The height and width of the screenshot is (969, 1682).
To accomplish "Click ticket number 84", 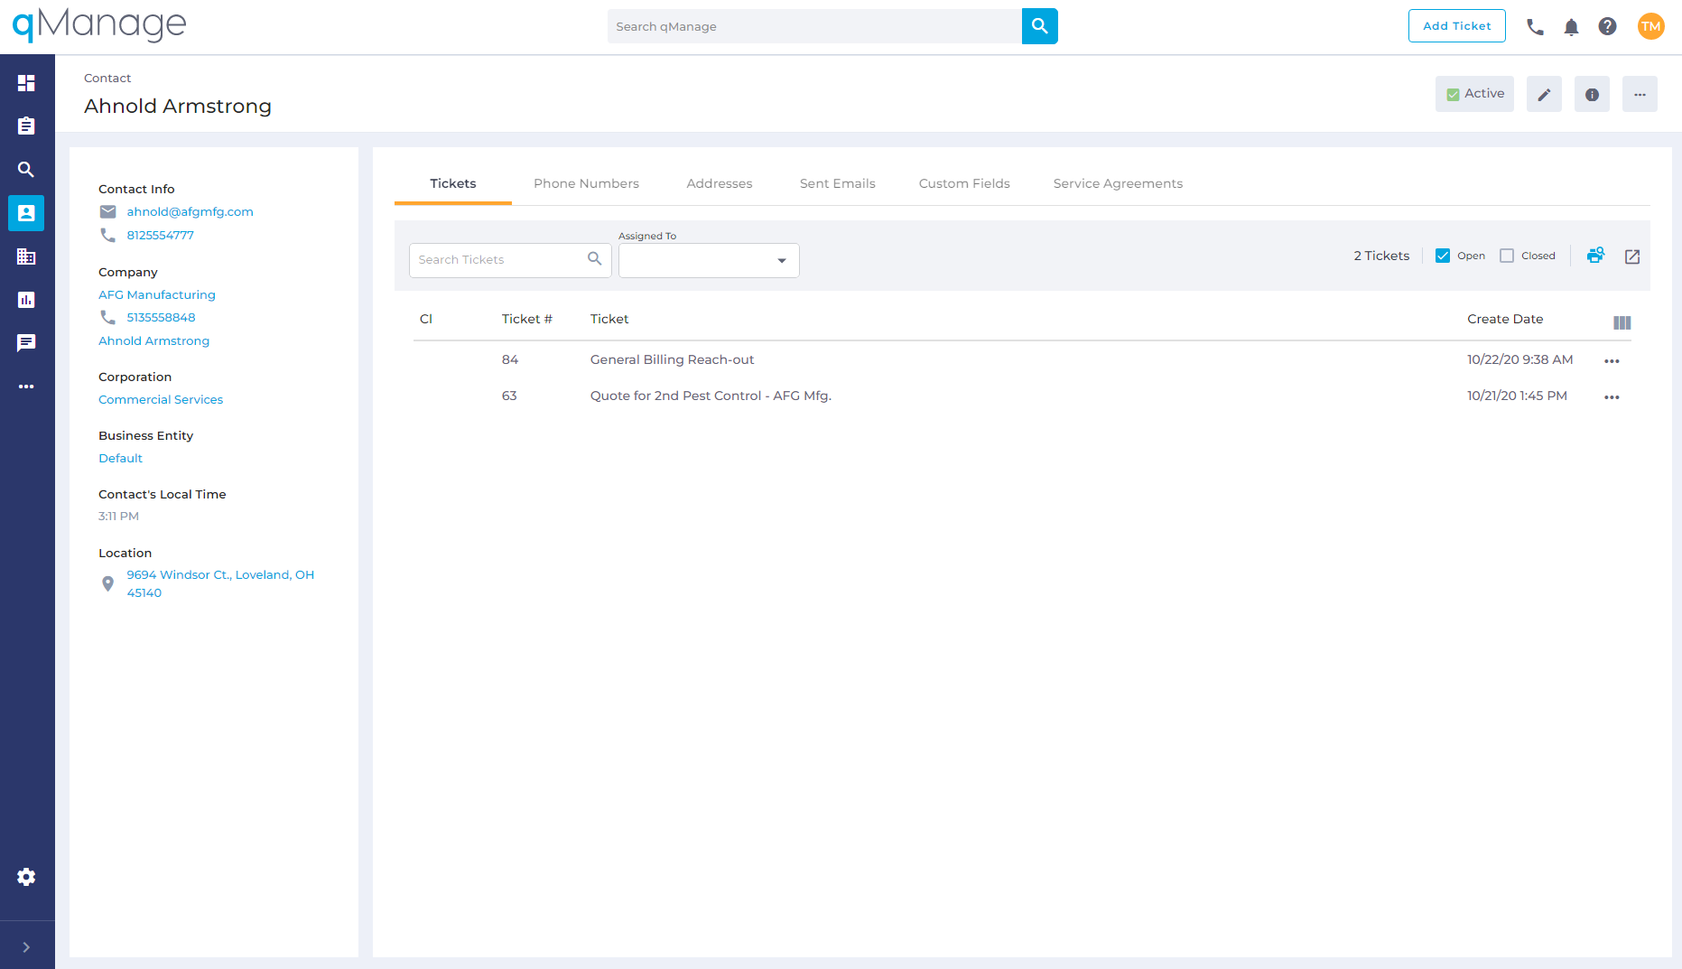I will [x=510, y=359].
